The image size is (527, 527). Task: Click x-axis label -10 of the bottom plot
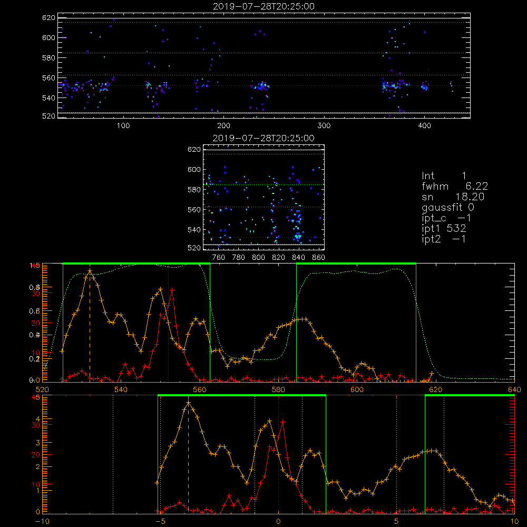[x=42, y=522]
